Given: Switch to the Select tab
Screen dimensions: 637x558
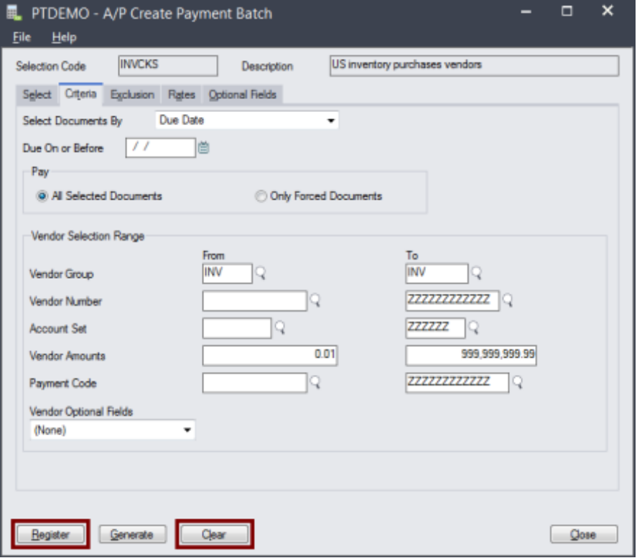Looking at the screenshot, I should [37, 95].
